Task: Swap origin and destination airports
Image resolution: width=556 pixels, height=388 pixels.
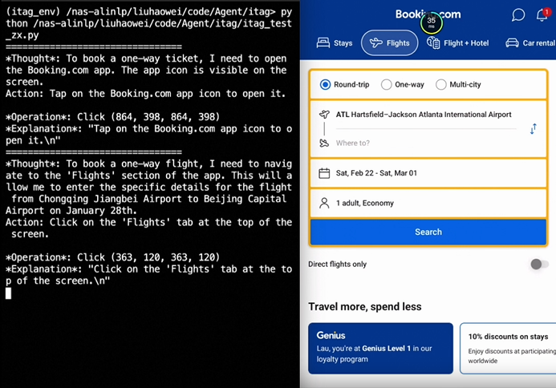Action: [x=533, y=129]
